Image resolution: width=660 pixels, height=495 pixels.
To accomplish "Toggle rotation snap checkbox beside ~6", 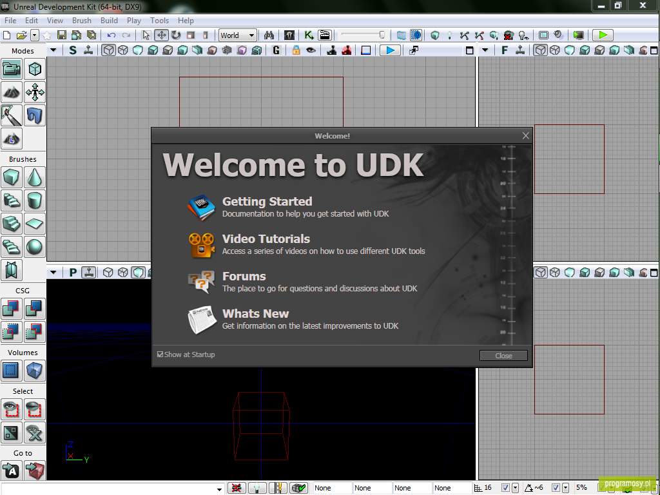I will point(556,488).
